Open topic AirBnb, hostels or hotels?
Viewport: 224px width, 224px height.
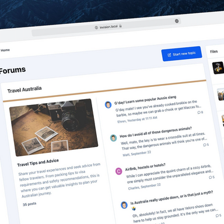click(x=145, y=167)
